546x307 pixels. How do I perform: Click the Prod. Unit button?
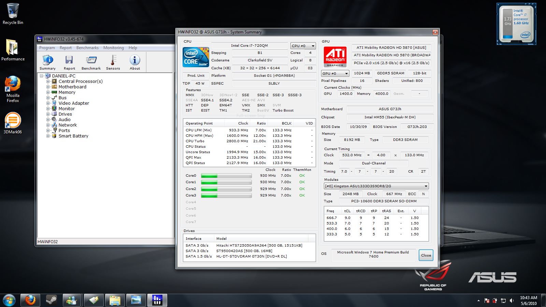tap(196, 76)
